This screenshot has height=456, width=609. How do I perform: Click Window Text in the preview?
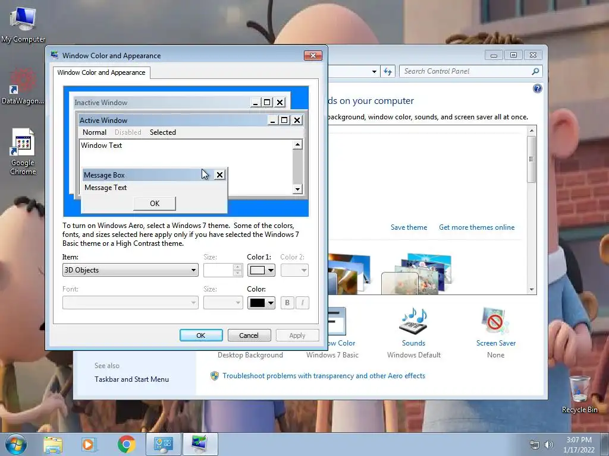click(x=101, y=145)
